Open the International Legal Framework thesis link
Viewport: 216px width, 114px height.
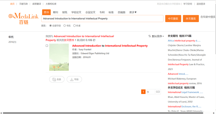pos(185,92)
